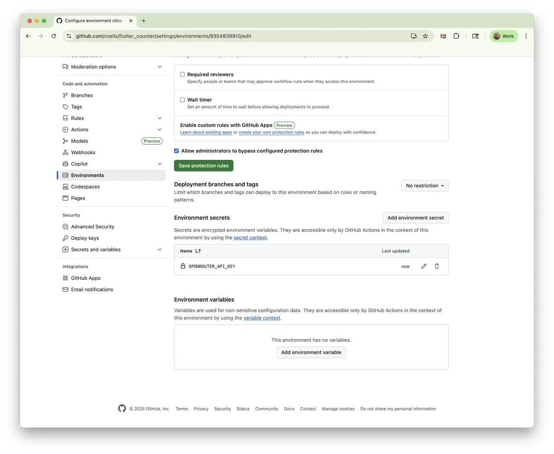
Task: Click the Work profile button
Action: (504, 36)
